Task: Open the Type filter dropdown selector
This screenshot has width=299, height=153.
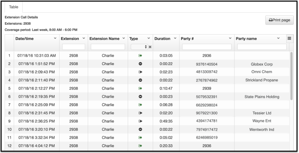Action: (139, 47)
